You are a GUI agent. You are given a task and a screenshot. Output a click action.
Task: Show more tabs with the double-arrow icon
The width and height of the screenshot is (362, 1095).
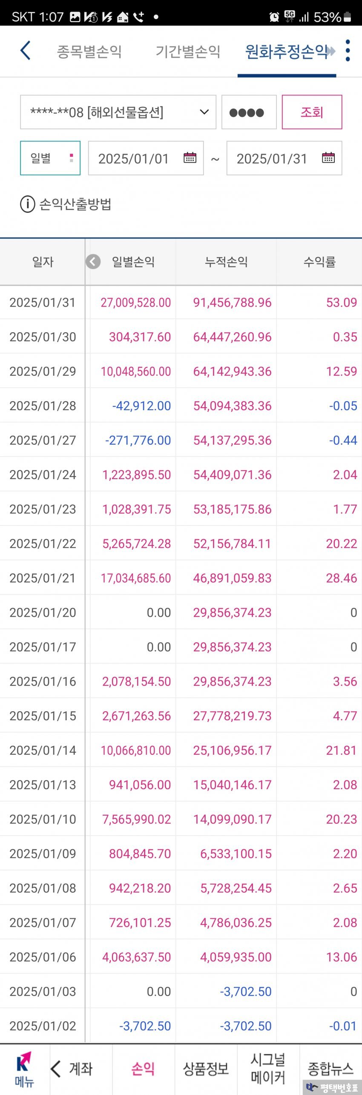331,52
